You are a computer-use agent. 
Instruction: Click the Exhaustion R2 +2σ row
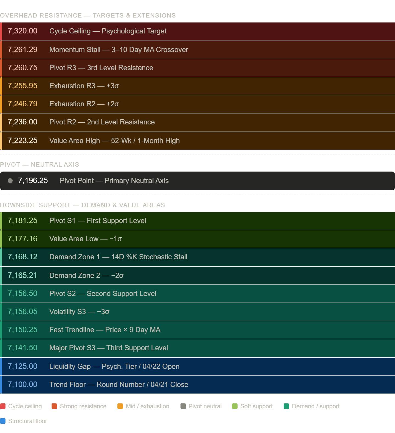pyautogui.click(x=198, y=104)
